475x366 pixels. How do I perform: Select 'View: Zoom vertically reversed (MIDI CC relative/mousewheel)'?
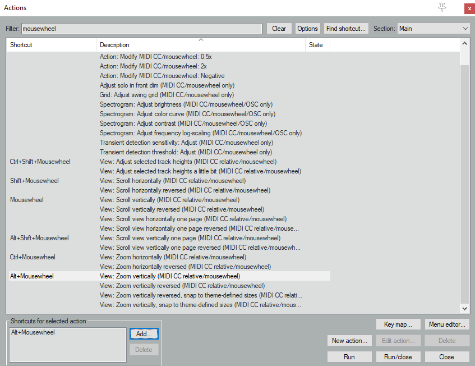click(x=182, y=286)
